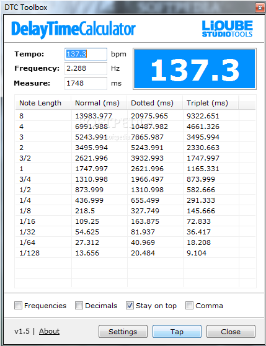Click the Tempo bpm input field
Viewport: 266px width, 346px height.
coord(86,54)
